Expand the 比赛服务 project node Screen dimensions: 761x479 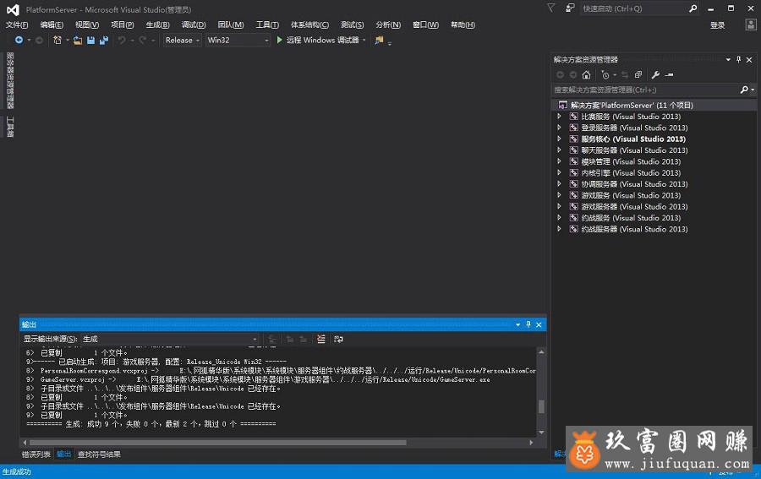pos(559,117)
